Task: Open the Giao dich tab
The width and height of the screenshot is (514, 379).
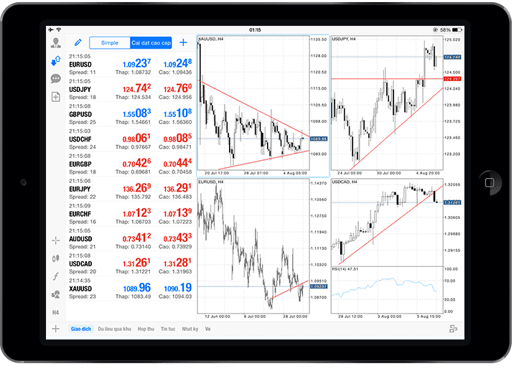Action: pos(81,329)
